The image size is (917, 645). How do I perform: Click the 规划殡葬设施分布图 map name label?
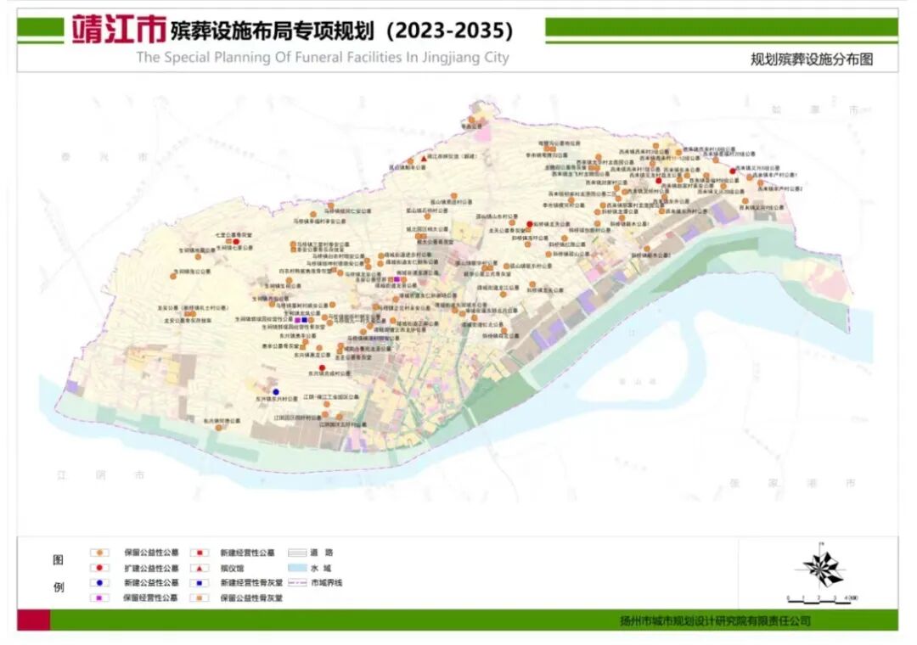(x=812, y=59)
